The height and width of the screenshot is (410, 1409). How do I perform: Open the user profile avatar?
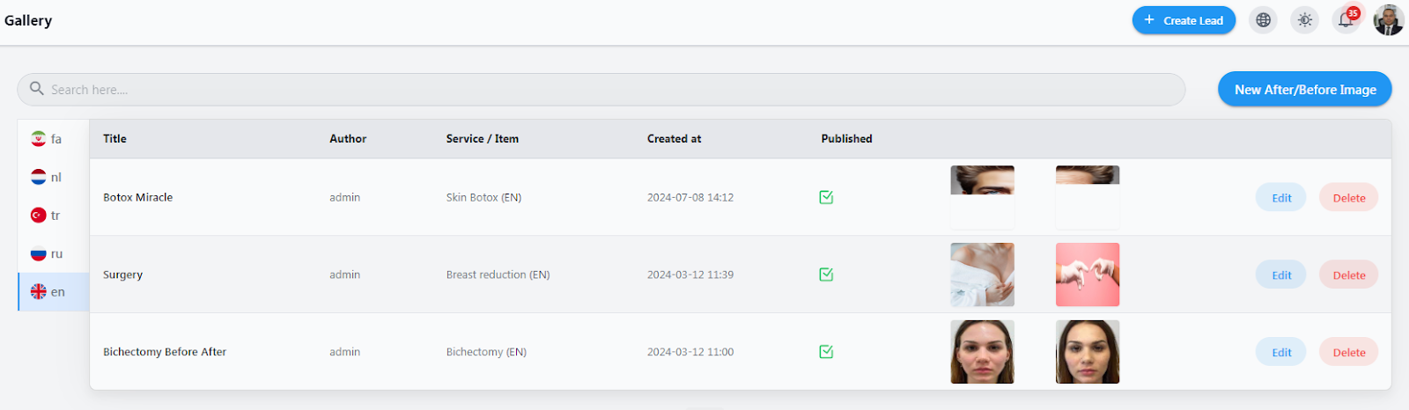point(1389,20)
